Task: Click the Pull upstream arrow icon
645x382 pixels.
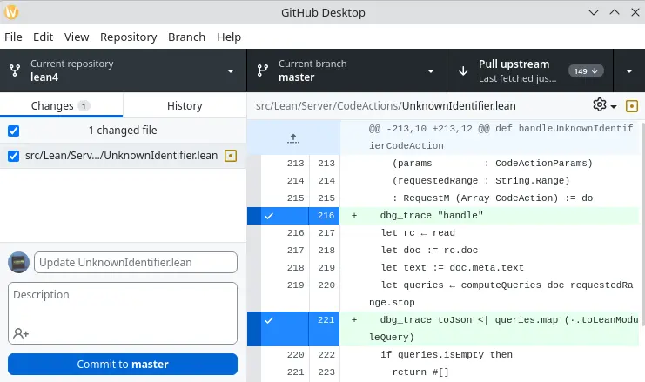Action: coord(462,70)
